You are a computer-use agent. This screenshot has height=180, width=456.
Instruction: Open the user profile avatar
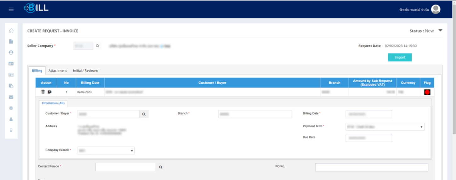click(436, 9)
